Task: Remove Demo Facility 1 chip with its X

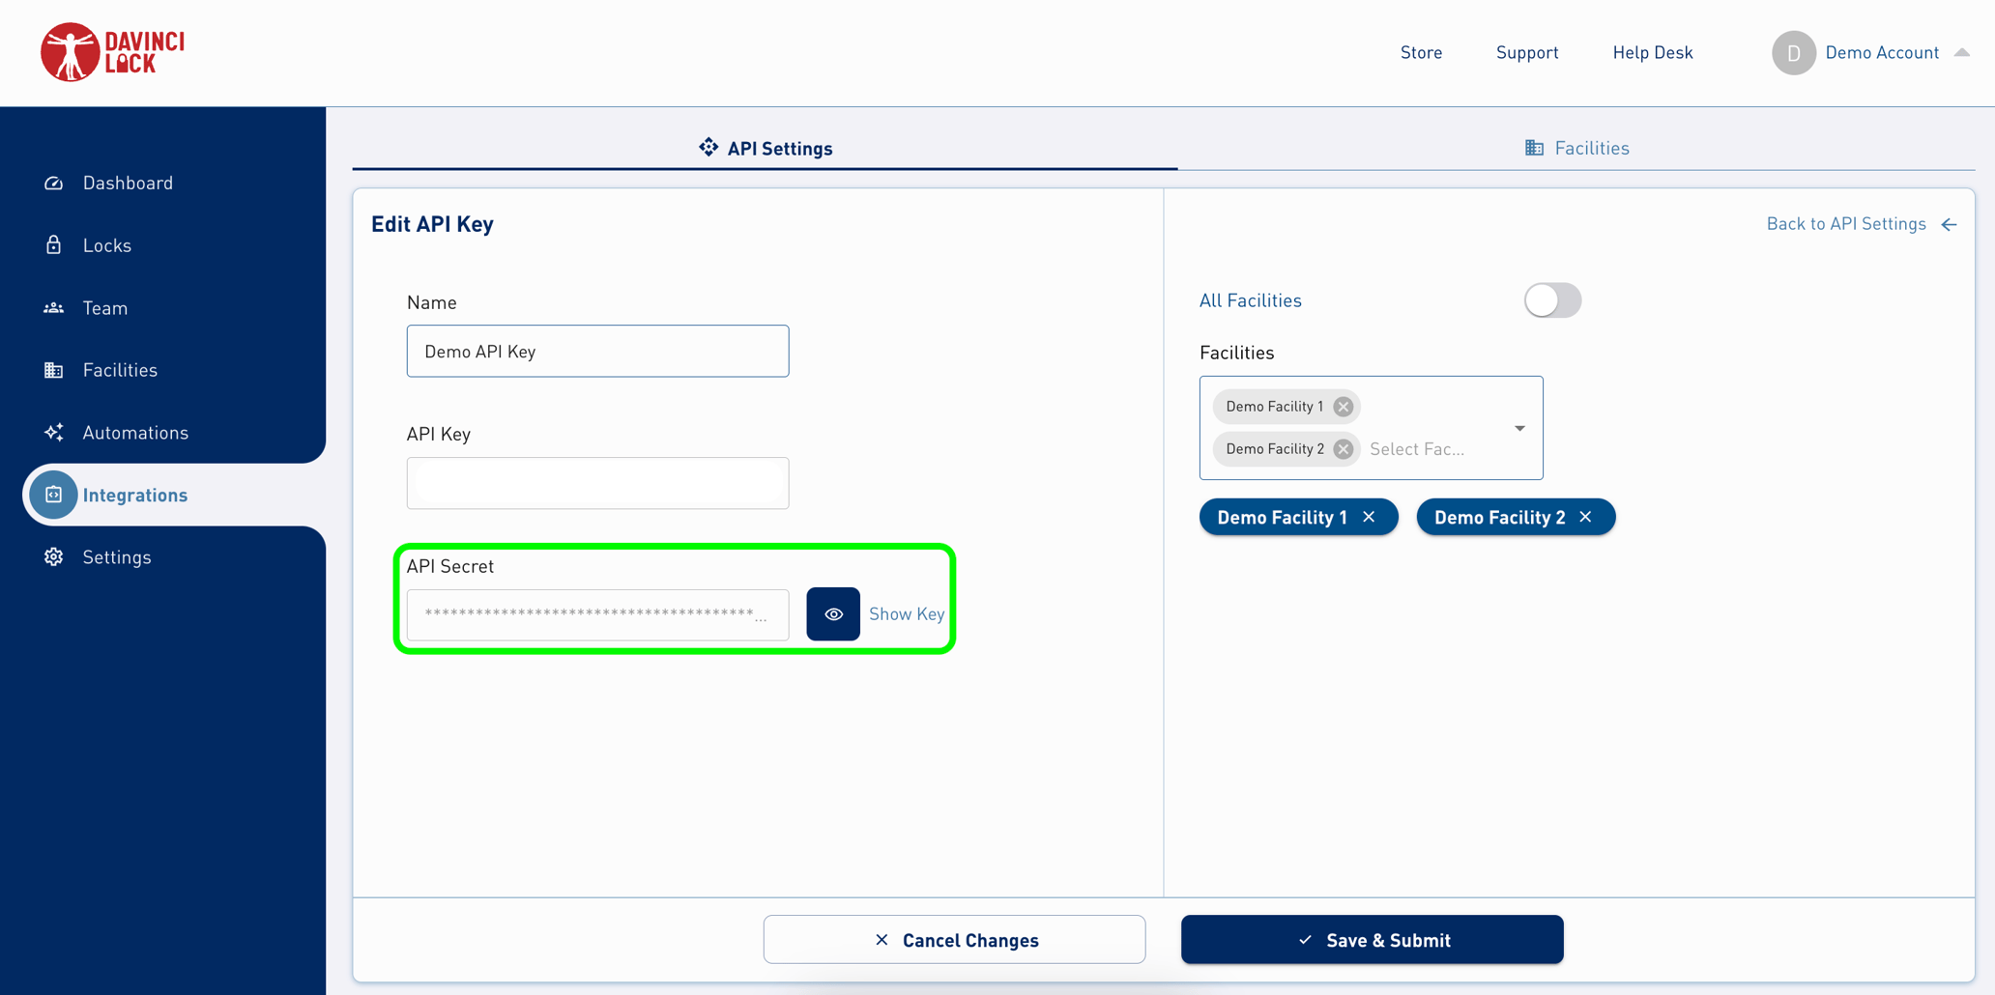Action: point(1343,406)
